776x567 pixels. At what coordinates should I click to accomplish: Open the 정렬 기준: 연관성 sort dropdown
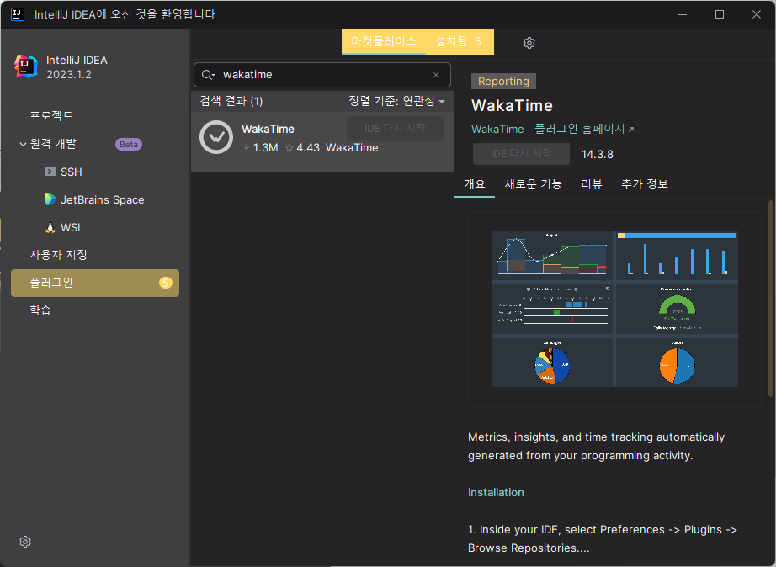coord(397,101)
